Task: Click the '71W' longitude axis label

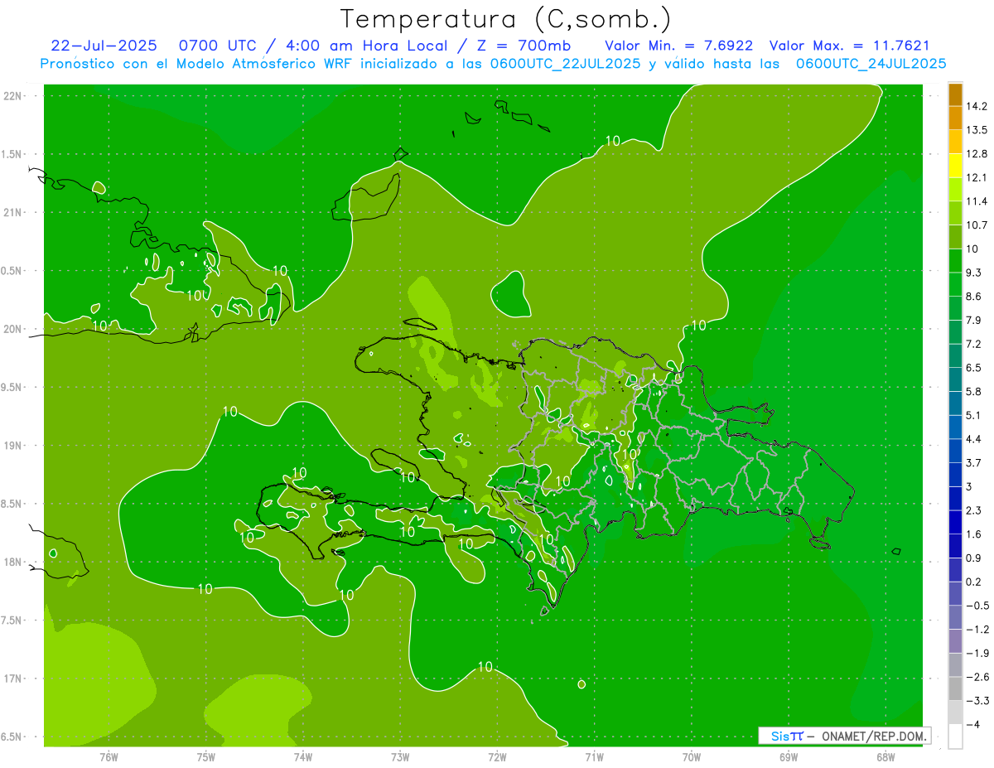Action: click(594, 757)
